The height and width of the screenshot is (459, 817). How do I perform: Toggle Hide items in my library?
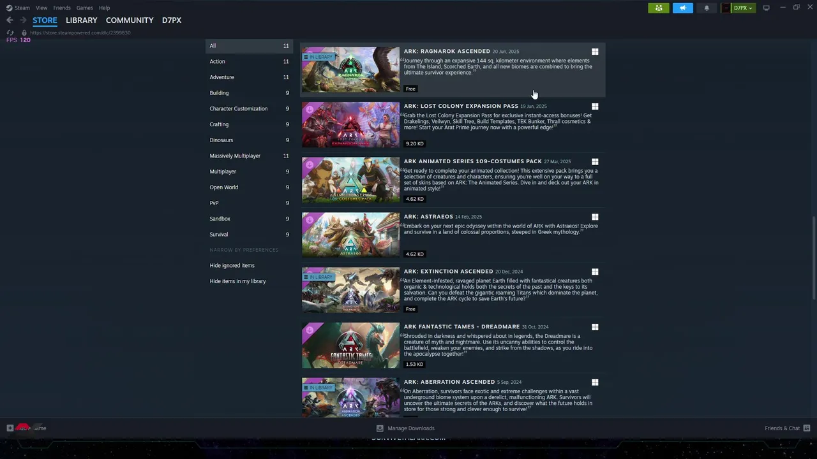coord(237,281)
